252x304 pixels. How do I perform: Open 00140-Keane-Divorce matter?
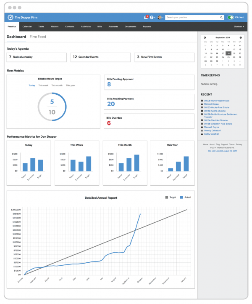tap(215, 111)
